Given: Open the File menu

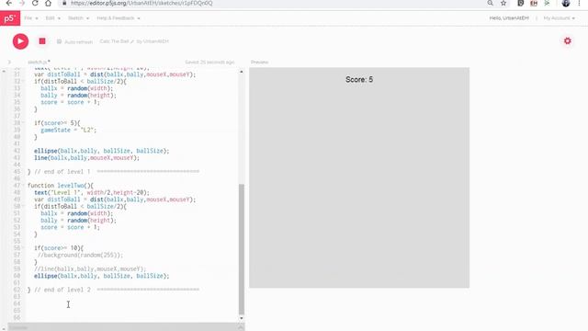Looking at the screenshot, I should coord(30,18).
